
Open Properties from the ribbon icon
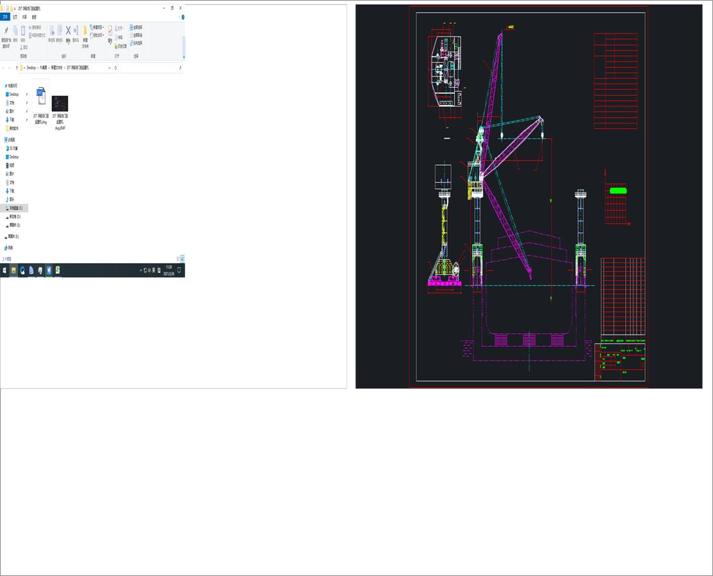pos(110,30)
